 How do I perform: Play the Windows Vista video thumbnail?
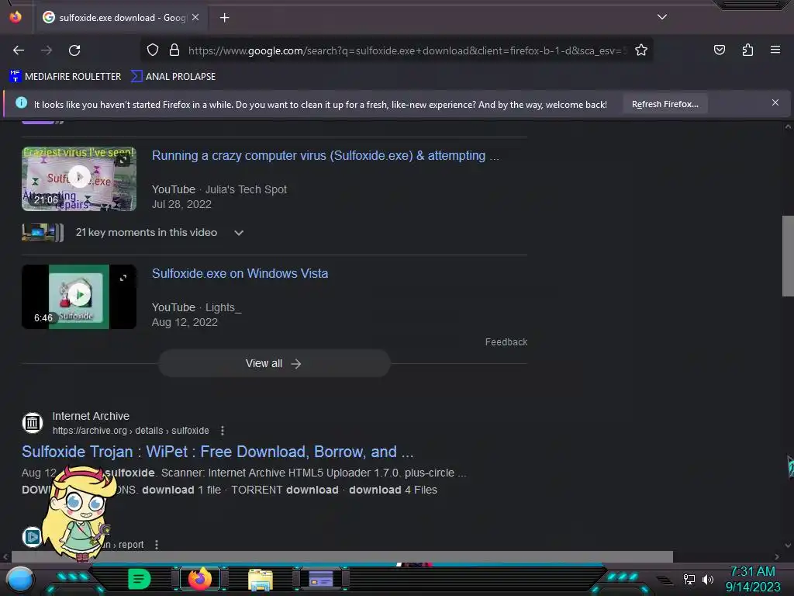click(79, 296)
